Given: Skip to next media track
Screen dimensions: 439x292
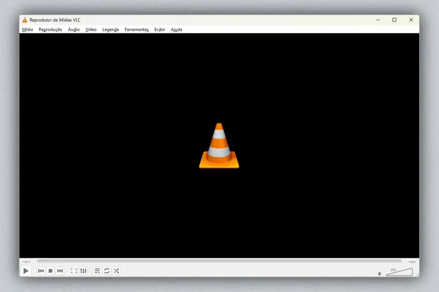Looking at the screenshot, I should pyautogui.click(x=60, y=271).
